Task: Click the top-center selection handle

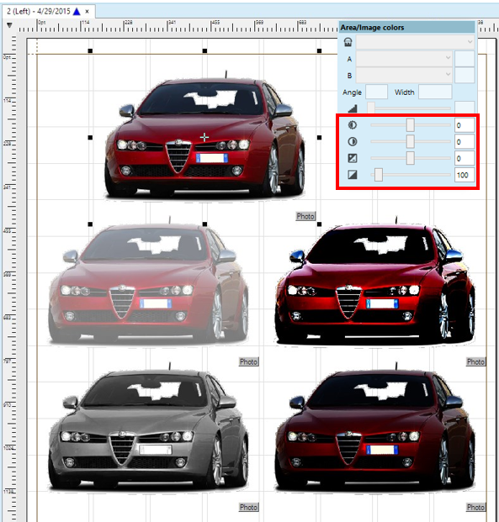Action: pyautogui.click(x=204, y=51)
